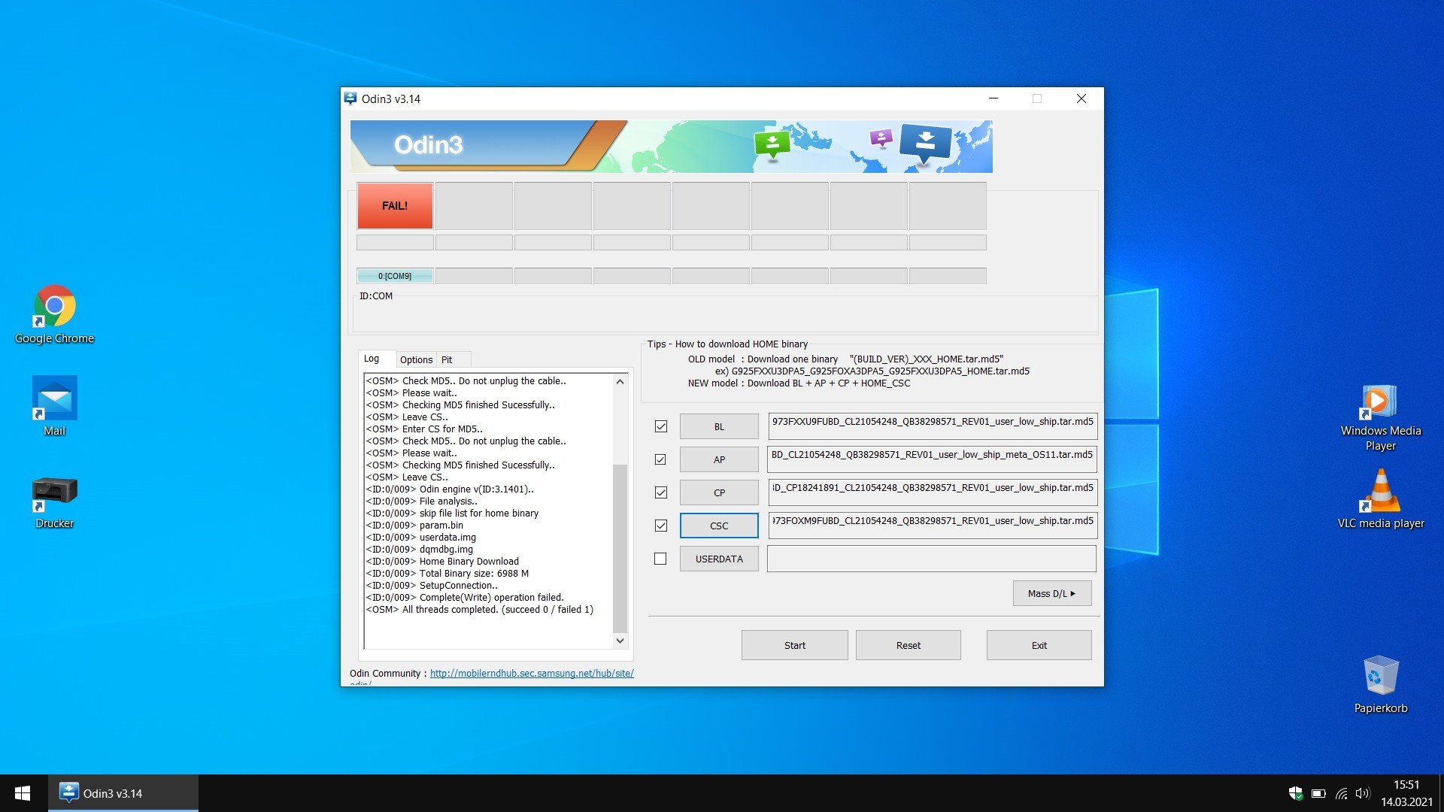Click the AP file path field

click(x=932, y=459)
